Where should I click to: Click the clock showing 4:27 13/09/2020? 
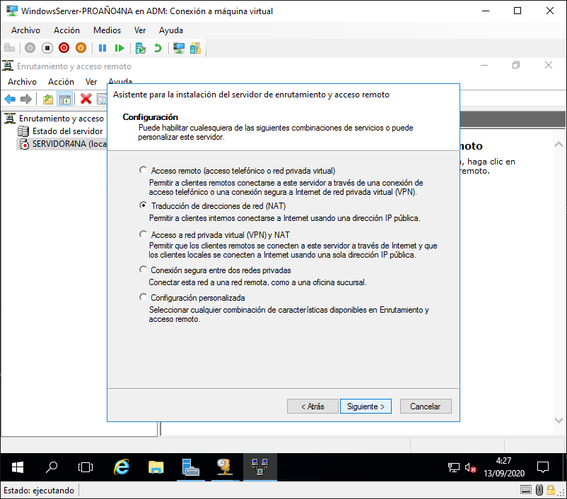pyautogui.click(x=504, y=467)
